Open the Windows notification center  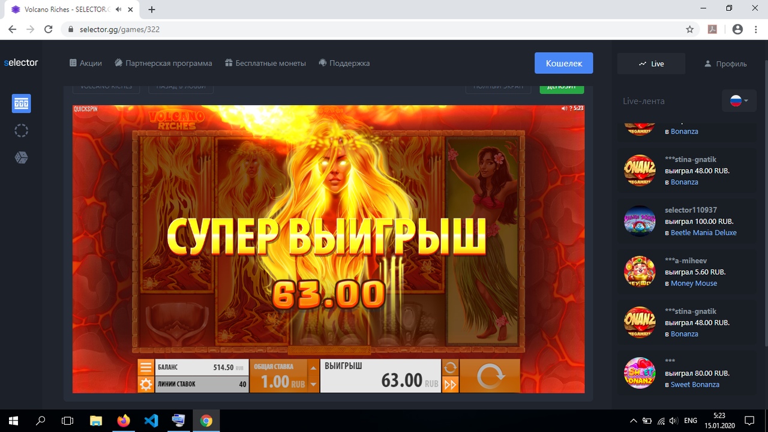[749, 421]
